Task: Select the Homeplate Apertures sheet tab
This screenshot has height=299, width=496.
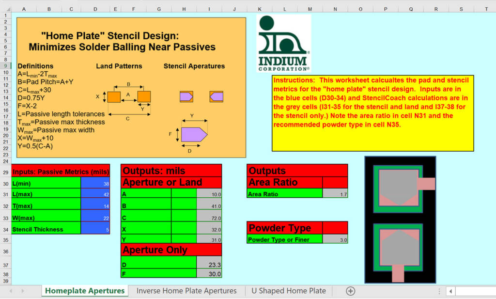Action: click(x=85, y=291)
